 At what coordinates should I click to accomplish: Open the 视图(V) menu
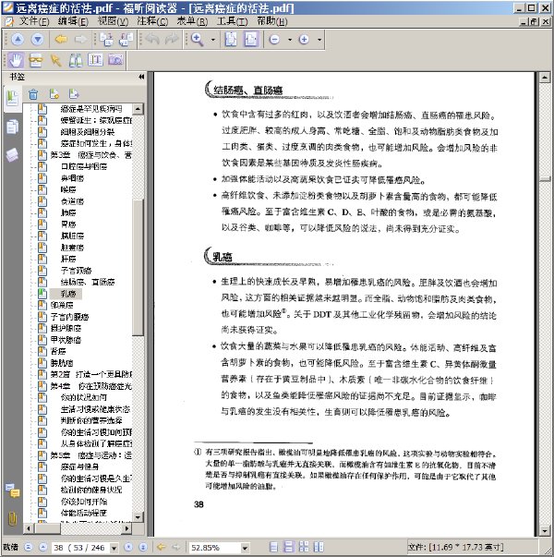pos(114,21)
